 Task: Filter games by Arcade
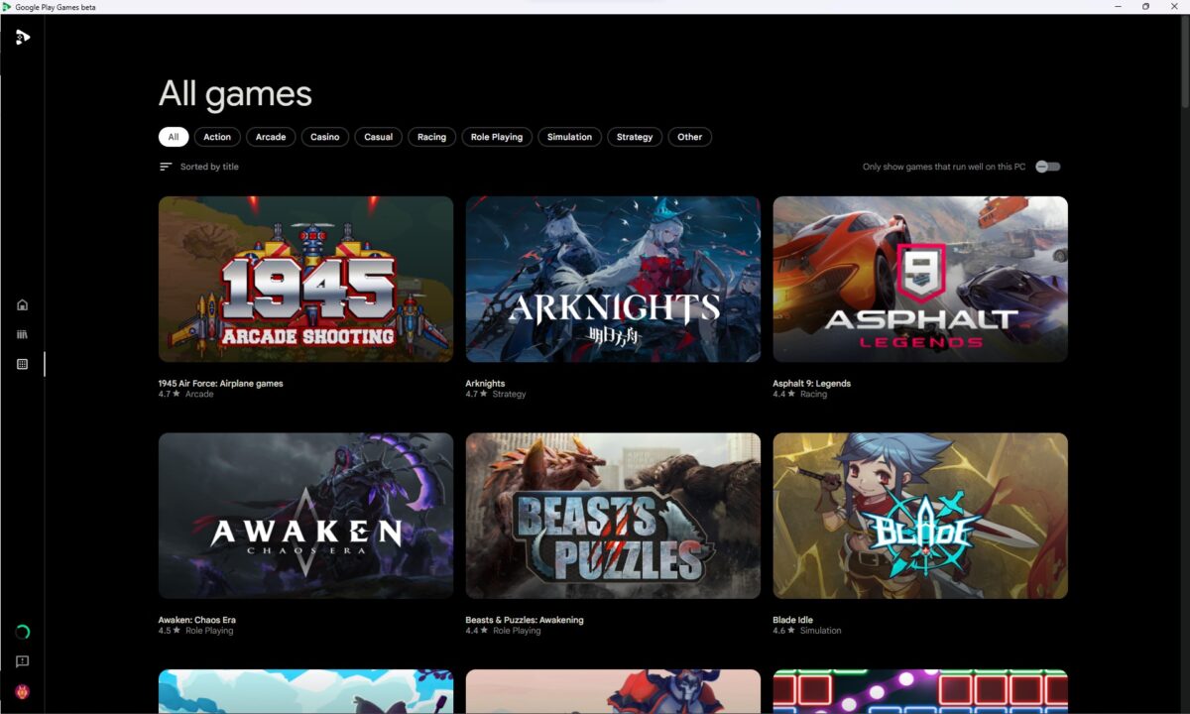click(x=271, y=137)
